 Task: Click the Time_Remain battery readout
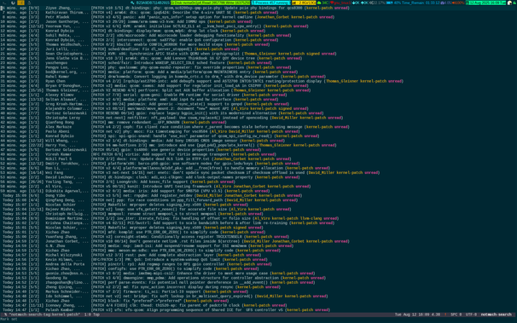coord(421,3)
